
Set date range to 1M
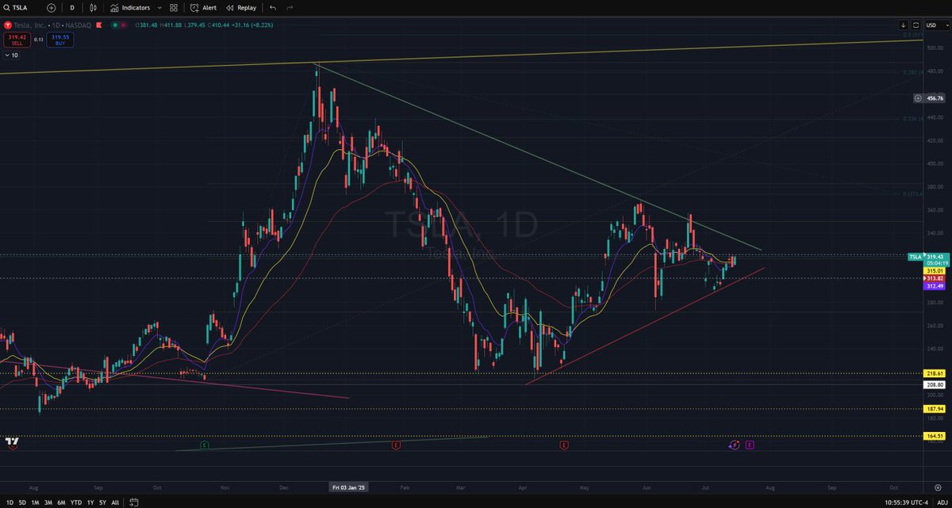click(x=36, y=502)
